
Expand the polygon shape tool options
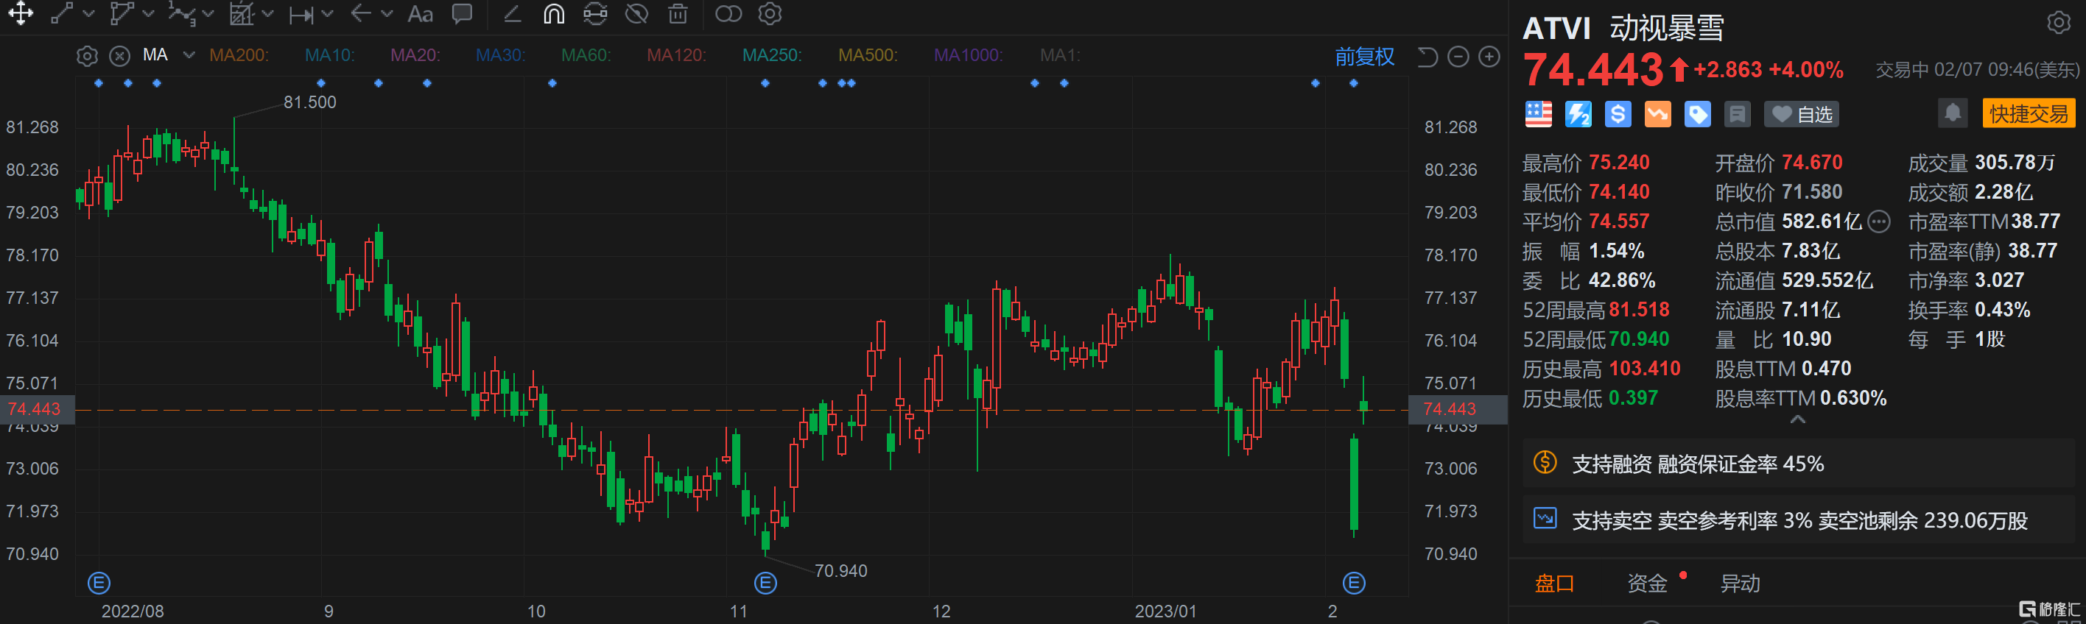(x=148, y=14)
